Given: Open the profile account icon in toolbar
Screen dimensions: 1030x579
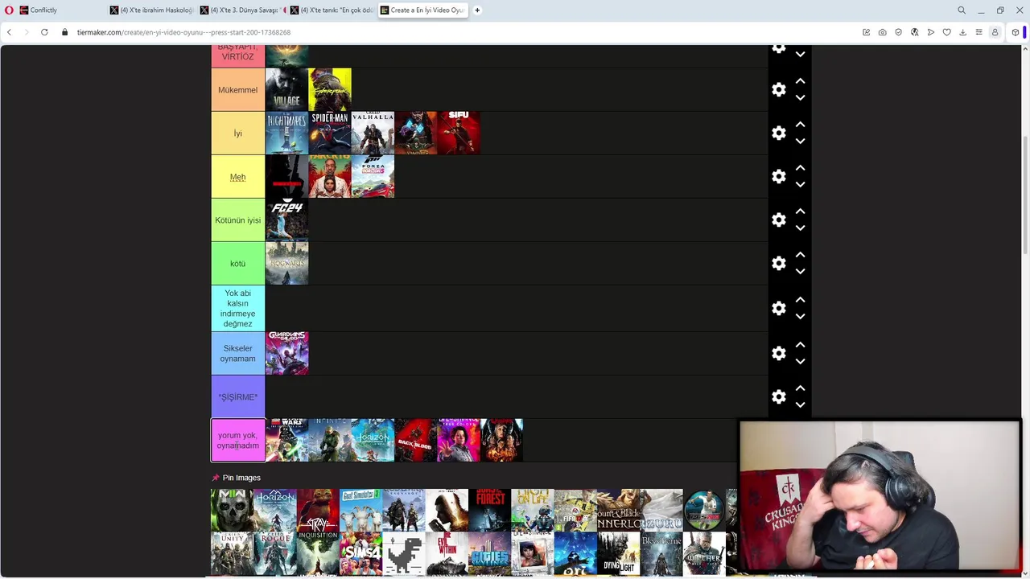Looking at the screenshot, I should (995, 32).
